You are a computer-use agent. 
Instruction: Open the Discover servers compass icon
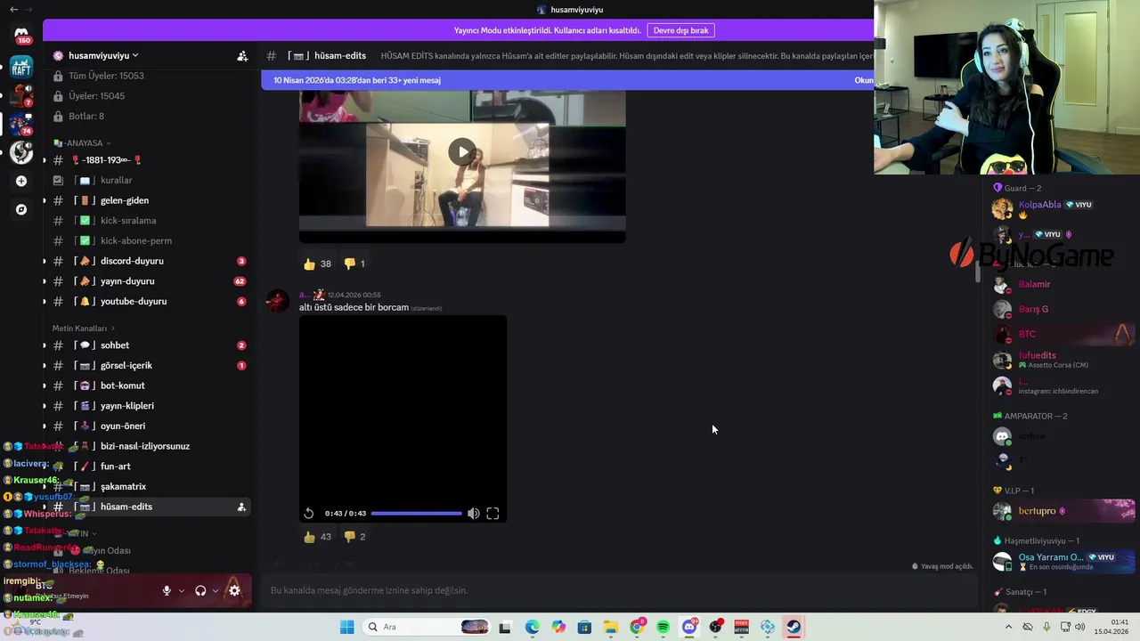21,209
